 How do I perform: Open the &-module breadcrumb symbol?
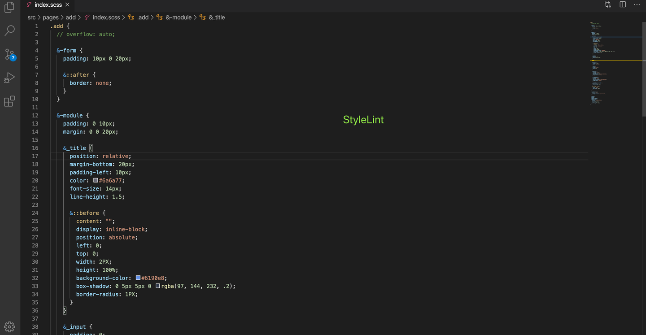click(x=175, y=17)
